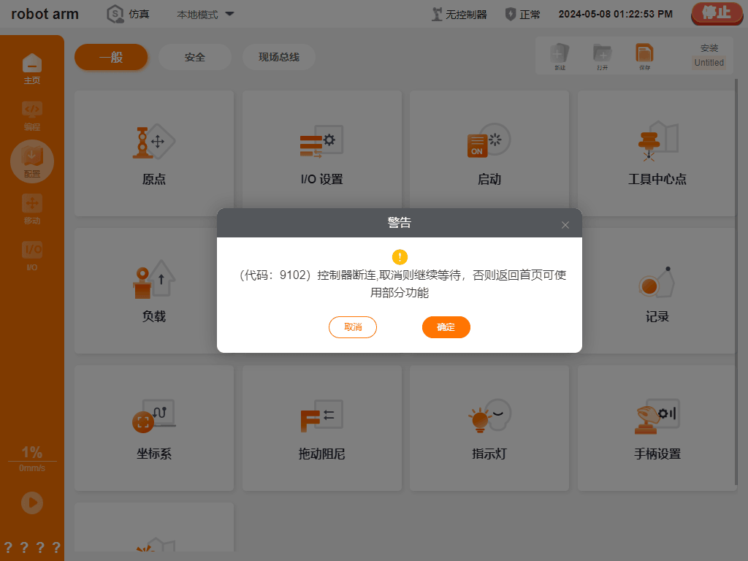748x561 pixels.
Task: Open the I/O sidebar icon
Action: tap(32, 256)
